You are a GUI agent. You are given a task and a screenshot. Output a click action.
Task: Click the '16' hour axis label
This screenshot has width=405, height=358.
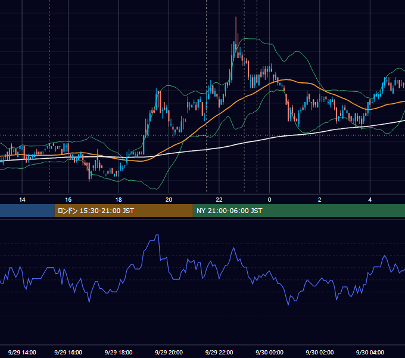[x=68, y=200]
